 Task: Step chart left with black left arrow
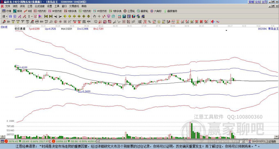tap(56, 17)
